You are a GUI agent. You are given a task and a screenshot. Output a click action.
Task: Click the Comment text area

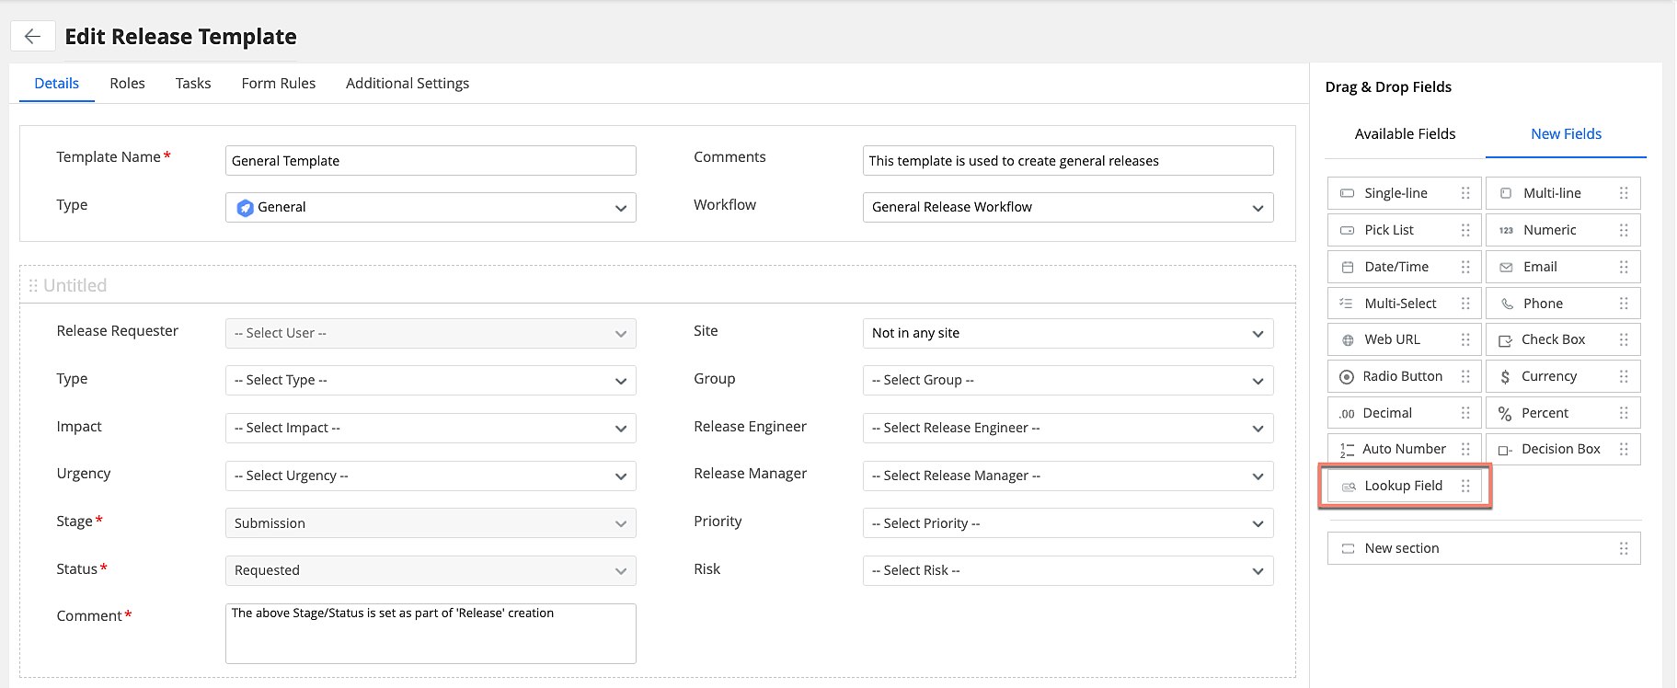pyautogui.click(x=430, y=634)
